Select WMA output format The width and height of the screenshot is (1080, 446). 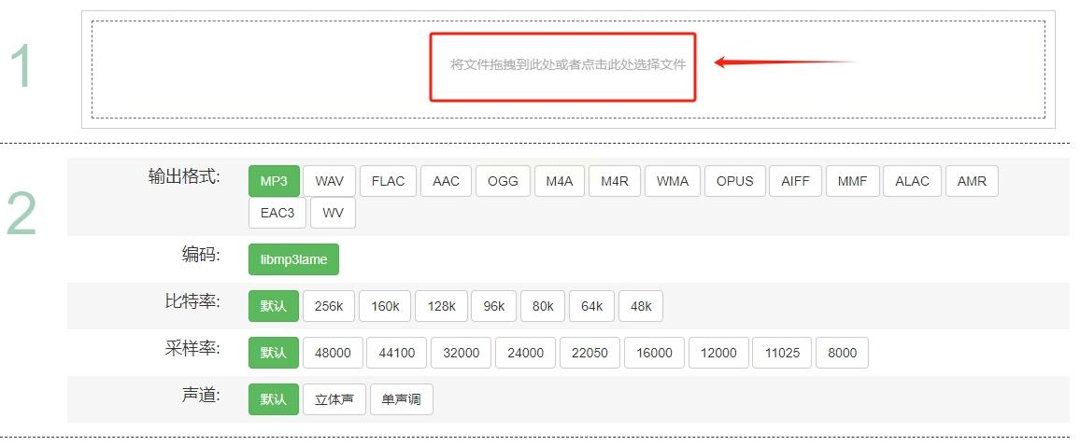[673, 181]
